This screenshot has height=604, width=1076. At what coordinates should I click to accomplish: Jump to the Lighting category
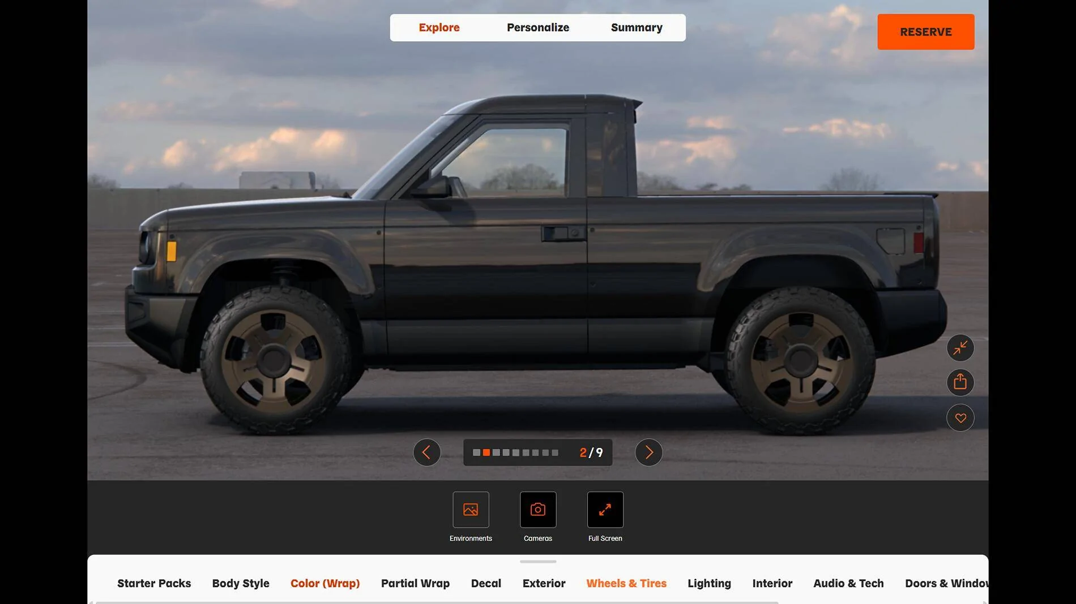coord(709,583)
